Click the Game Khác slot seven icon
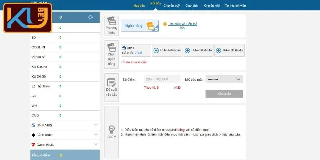The height and width of the screenshot is (160, 320). pos(34,145)
